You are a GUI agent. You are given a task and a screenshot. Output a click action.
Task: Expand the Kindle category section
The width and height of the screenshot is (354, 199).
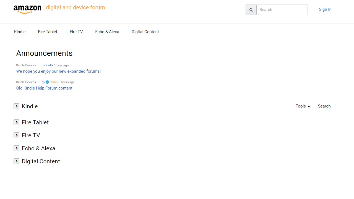pyautogui.click(x=17, y=106)
